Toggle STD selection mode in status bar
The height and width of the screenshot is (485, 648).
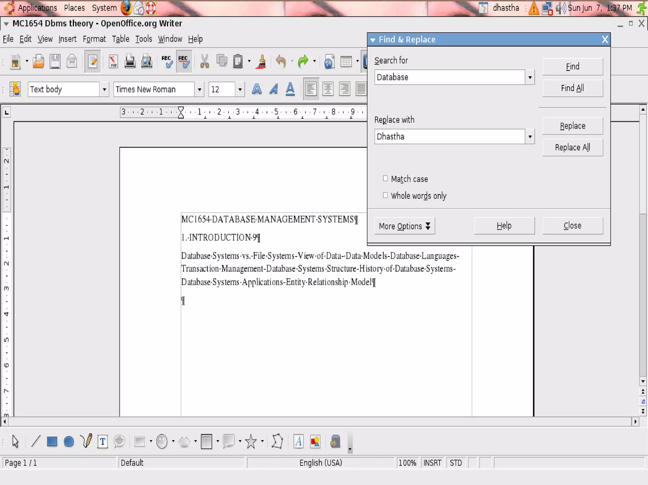pos(456,463)
